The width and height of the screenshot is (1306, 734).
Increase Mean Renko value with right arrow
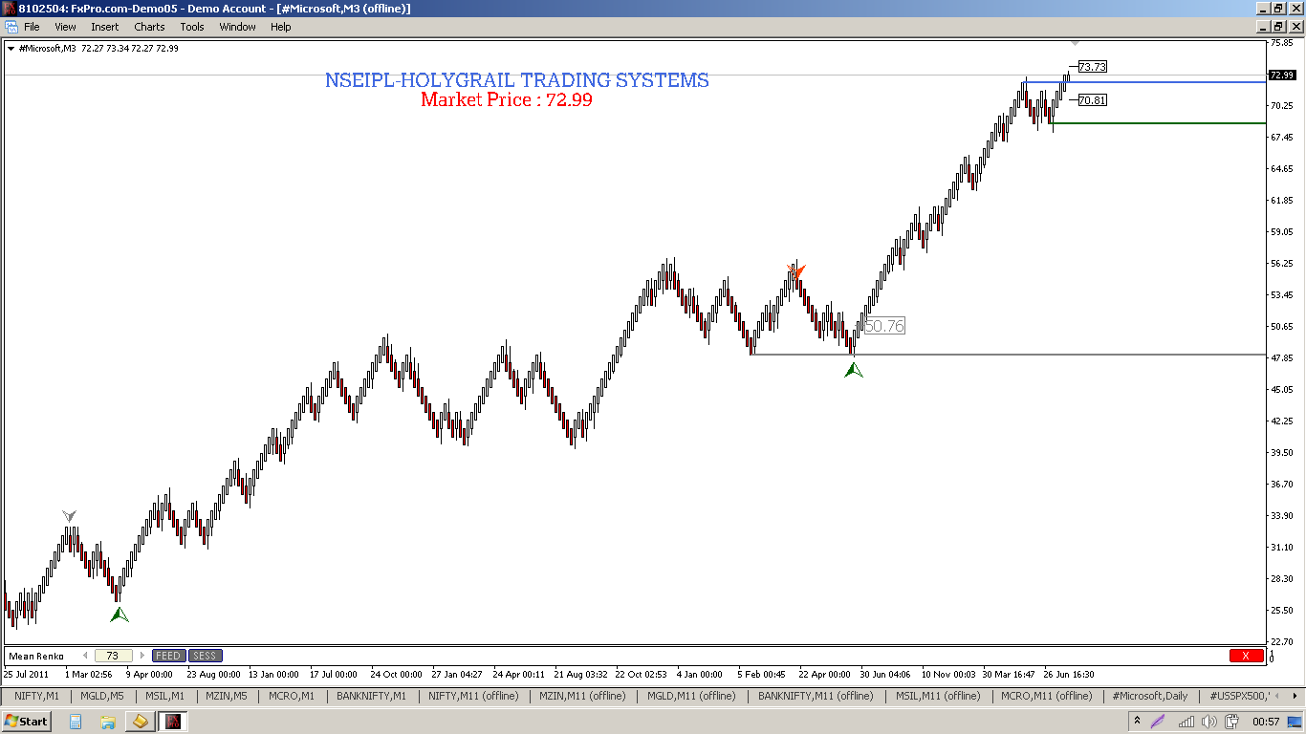[x=142, y=656]
